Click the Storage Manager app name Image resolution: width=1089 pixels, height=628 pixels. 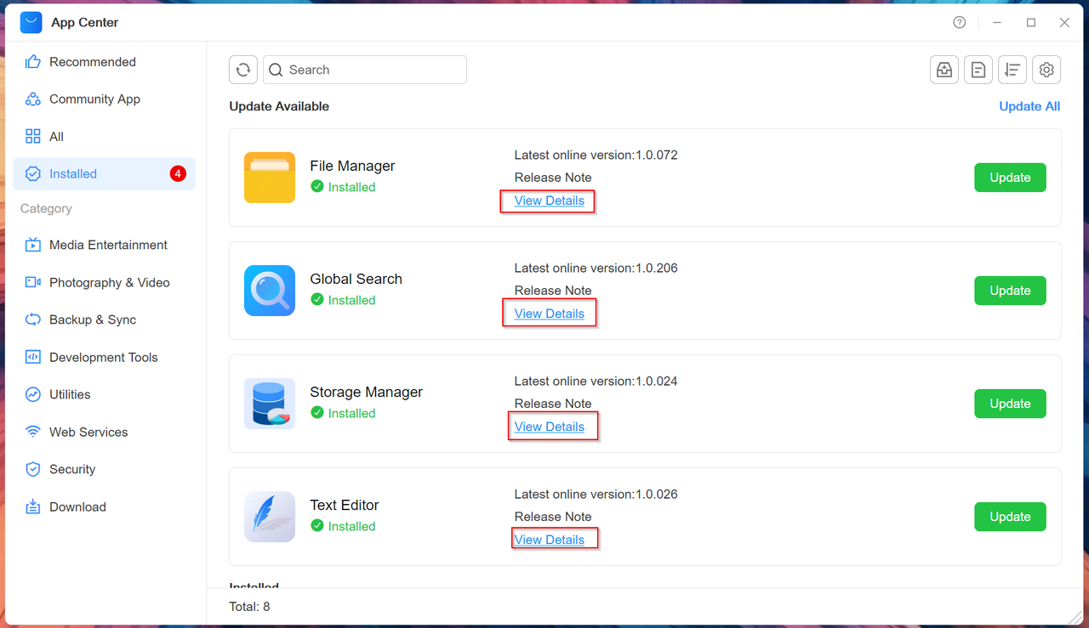[366, 392]
